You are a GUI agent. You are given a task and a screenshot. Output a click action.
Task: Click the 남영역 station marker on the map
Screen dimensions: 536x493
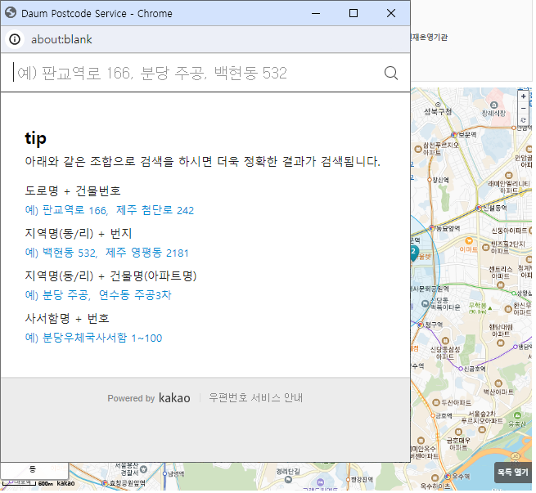coord(164,473)
